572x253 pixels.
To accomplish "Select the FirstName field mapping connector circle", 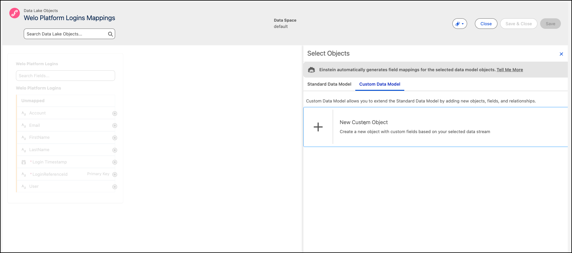I will click(x=115, y=138).
